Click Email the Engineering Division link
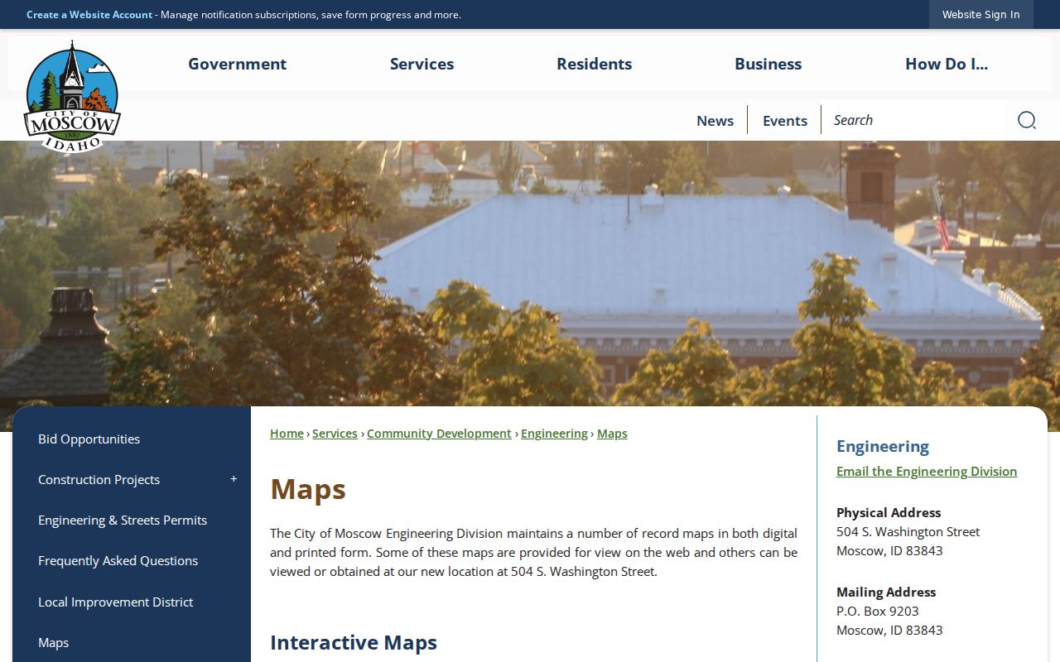 pos(927,471)
